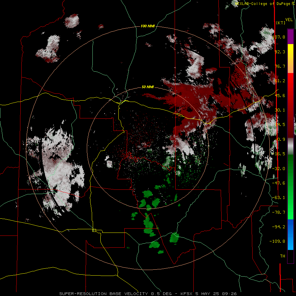Image resolution: width=296 pixels, height=296 pixels.
Task: Click the blue segment of color bar
Action: (x=290, y=234)
